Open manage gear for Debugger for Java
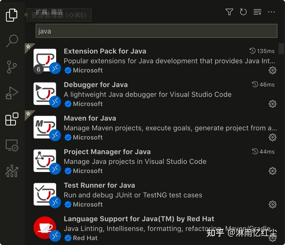The height and width of the screenshot is (245, 285). tap(273, 104)
